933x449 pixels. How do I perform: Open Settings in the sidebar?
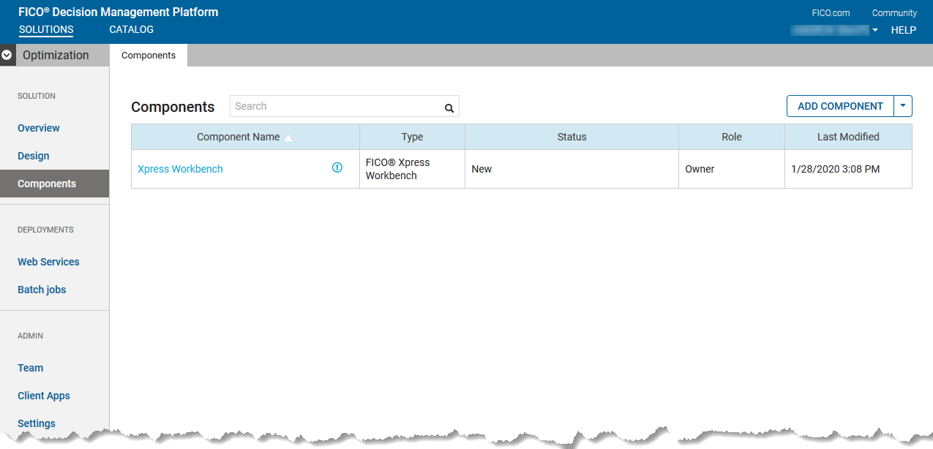click(37, 423)
